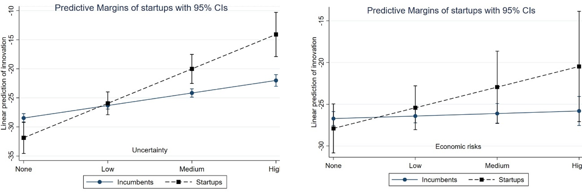Click the left chart's Linear prediction of innovation y-axis label

(x=4, y=83)
